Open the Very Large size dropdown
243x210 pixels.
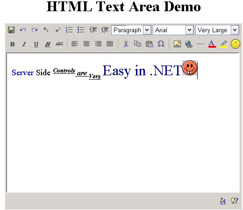tap(235, 30)
